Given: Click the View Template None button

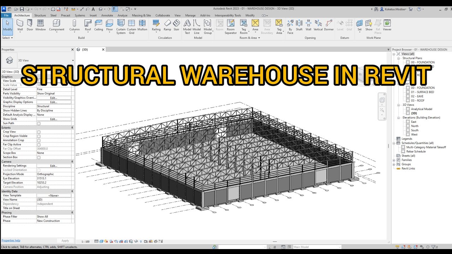Looking at the screenshot, I should point(54,195).
